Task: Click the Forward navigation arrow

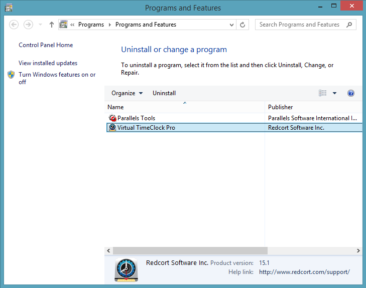Action: pos(28,25)
